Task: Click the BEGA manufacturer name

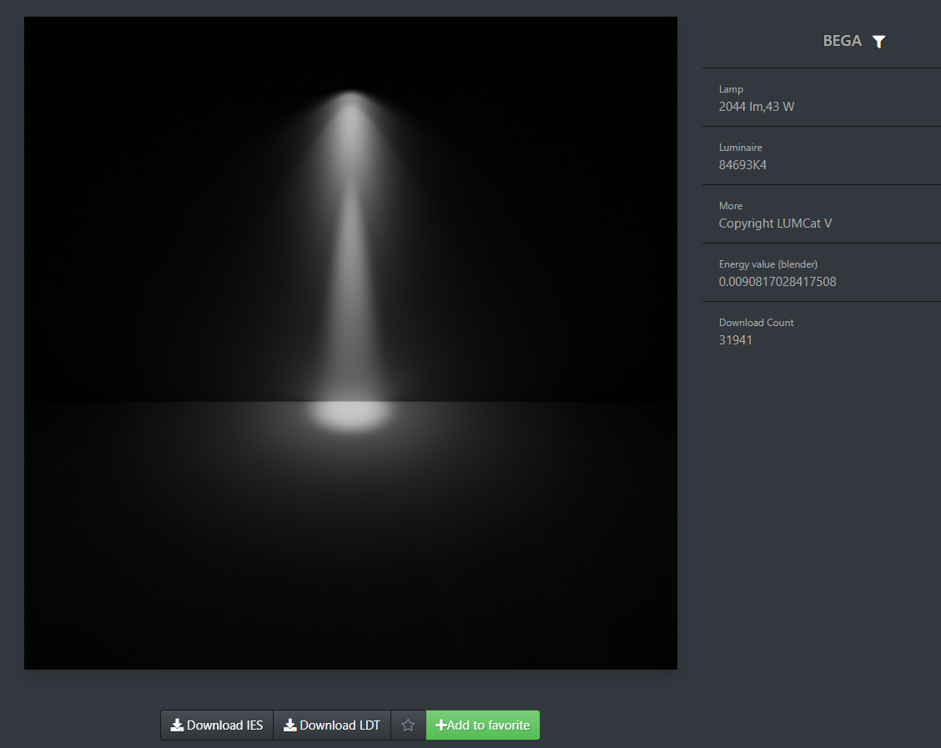Action: [x=842, y=41]
